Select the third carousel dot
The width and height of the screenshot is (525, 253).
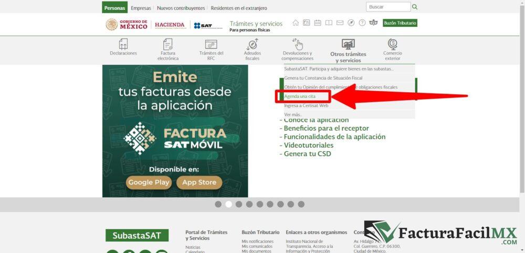coord(239,204)
